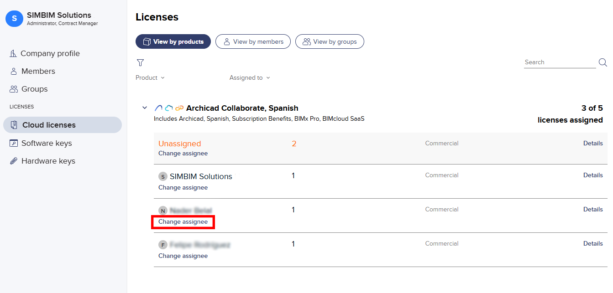Go to Software keys page

coord(47,143)
